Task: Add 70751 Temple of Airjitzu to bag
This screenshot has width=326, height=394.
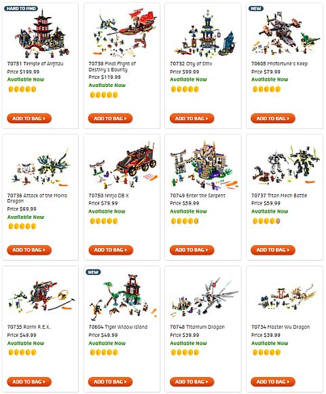Action: [29, 118]
